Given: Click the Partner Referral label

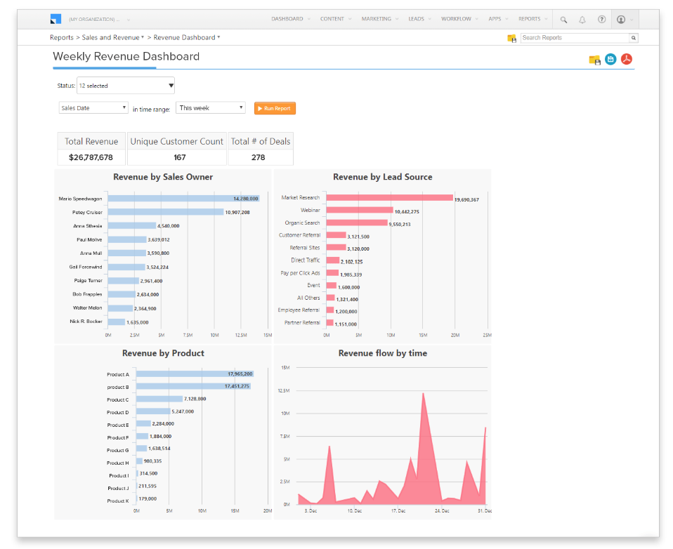Looking at the screenshot, I should [x=302, y=322].
